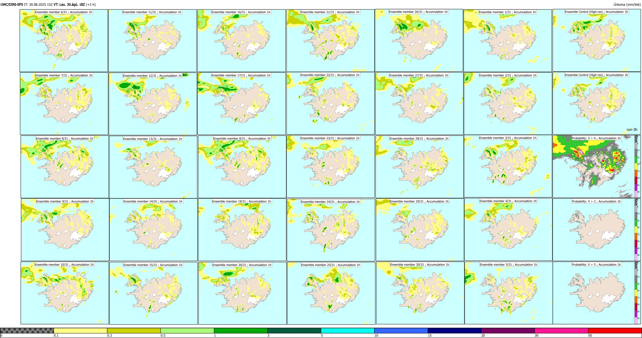Viewport: 642px width, 338px height.
Task: Select the Ensemble member 23/31 map
Action: coord(331,166)
